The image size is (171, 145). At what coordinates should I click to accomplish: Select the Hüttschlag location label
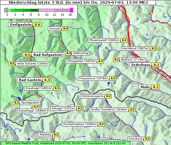click(81, 53)
